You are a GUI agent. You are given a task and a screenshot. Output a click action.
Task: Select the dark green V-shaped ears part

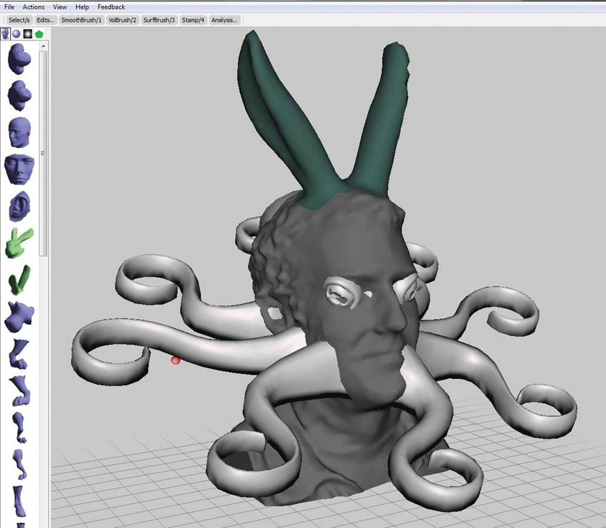[19, 280]
